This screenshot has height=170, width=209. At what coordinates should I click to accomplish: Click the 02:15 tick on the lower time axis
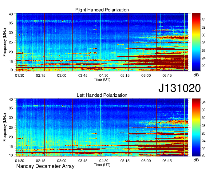pyautogui.click(x=41, y=161)
